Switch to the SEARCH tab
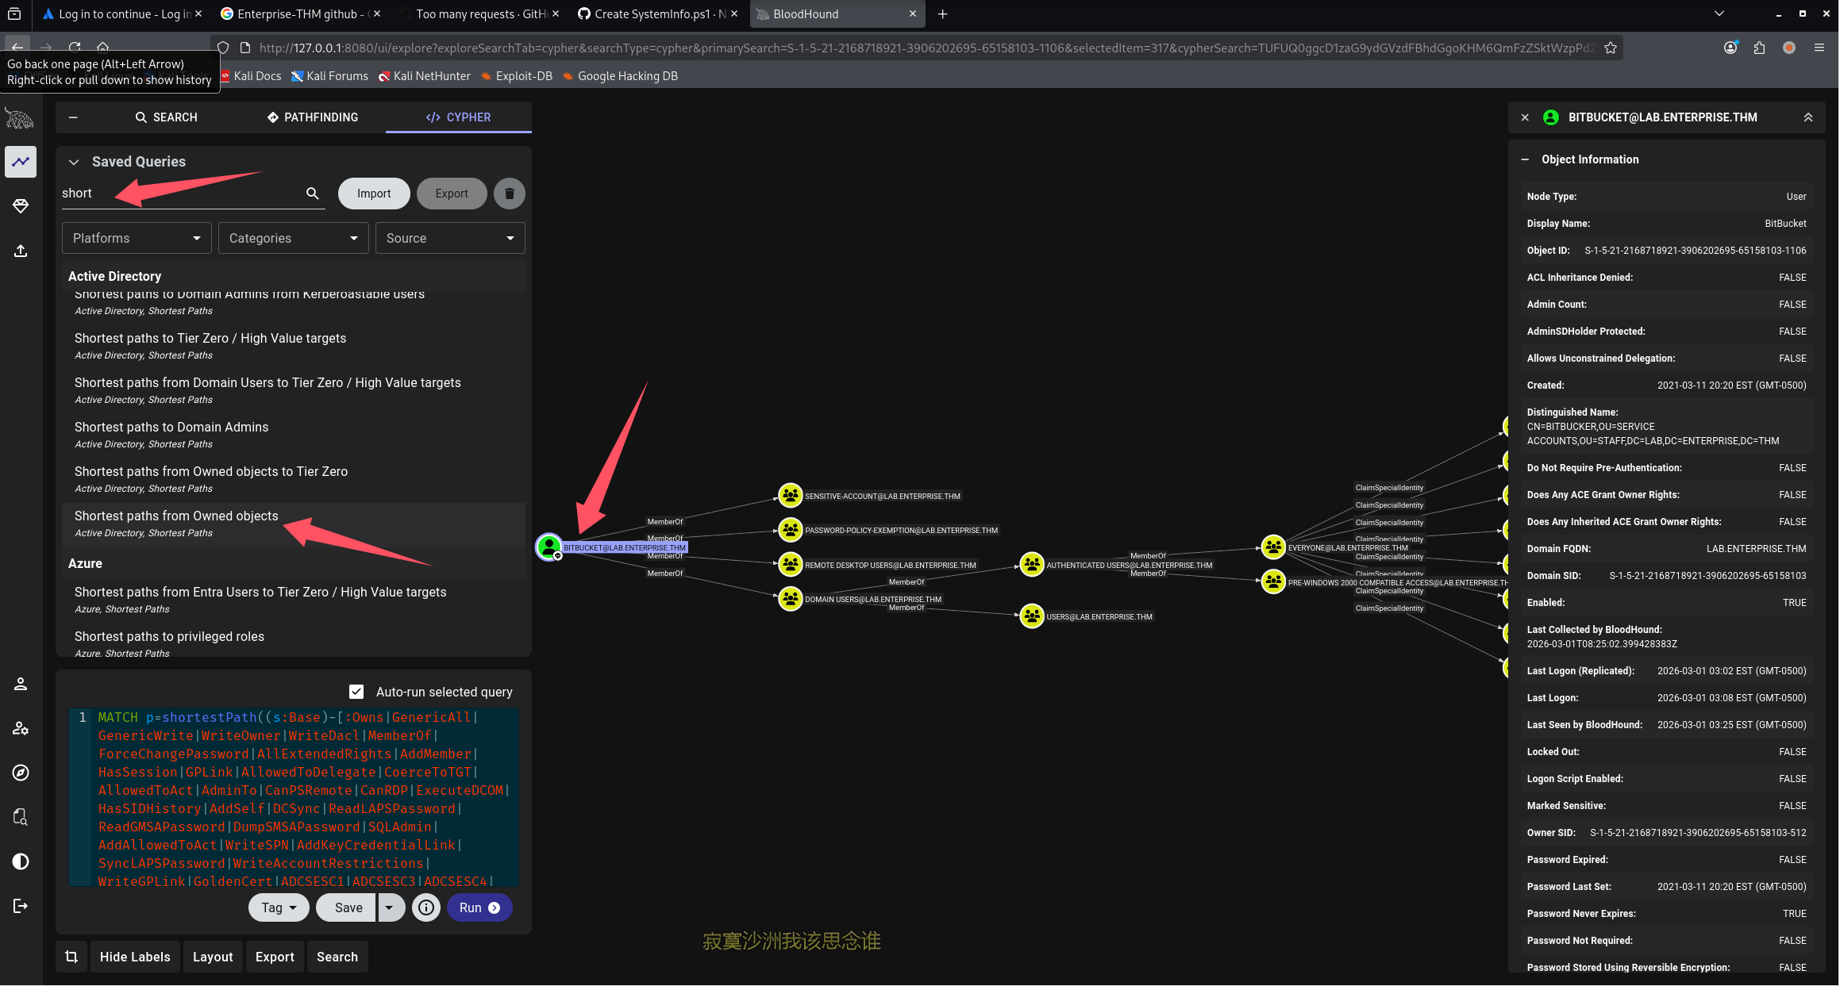The height and width of the screenshot is (986, 1840). click(166, 117)
